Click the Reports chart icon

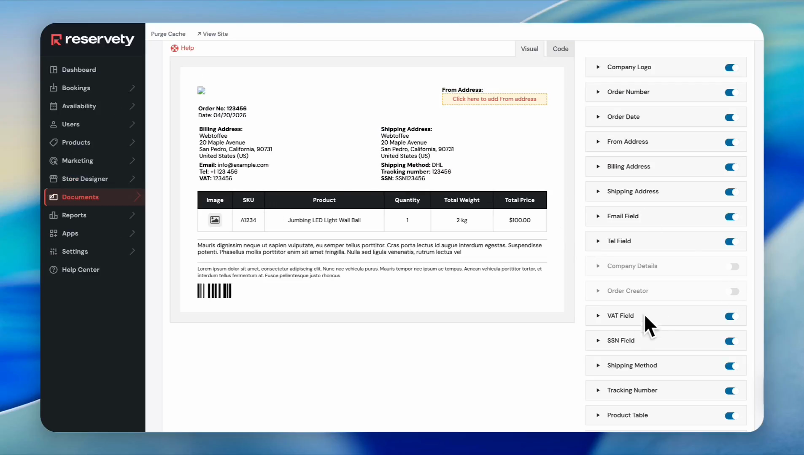54,215
